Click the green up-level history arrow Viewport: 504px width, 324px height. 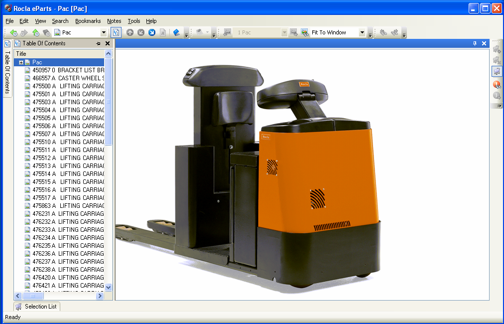(x=36, y=32)
